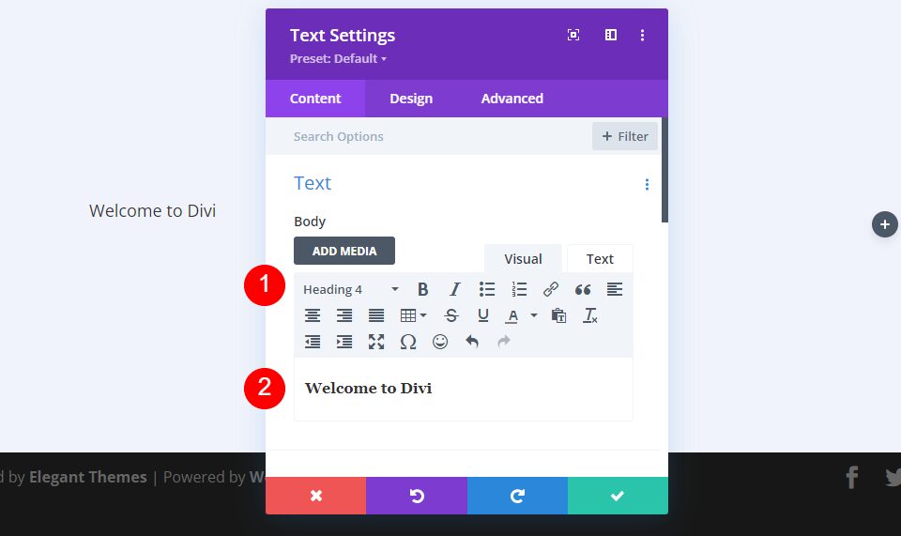901x536 pixels.
Task: Apply strikethrough formatting
Action: [451, 315]
